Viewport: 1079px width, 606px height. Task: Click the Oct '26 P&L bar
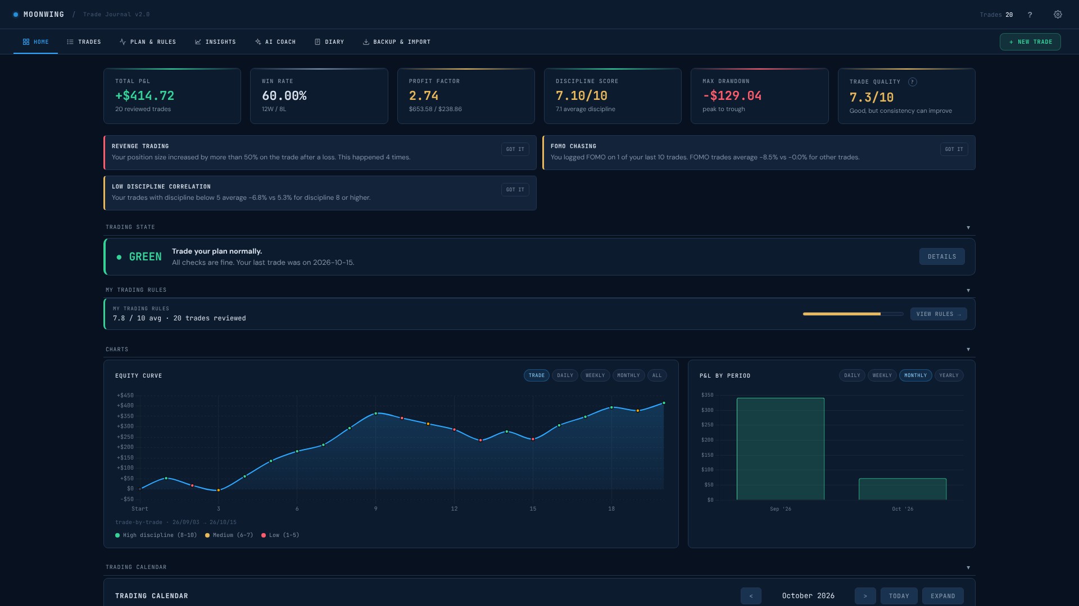click(x=903, y=489)
